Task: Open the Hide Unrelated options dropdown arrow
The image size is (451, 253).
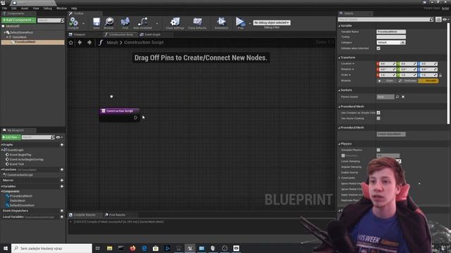Action: tap(157, 24)
